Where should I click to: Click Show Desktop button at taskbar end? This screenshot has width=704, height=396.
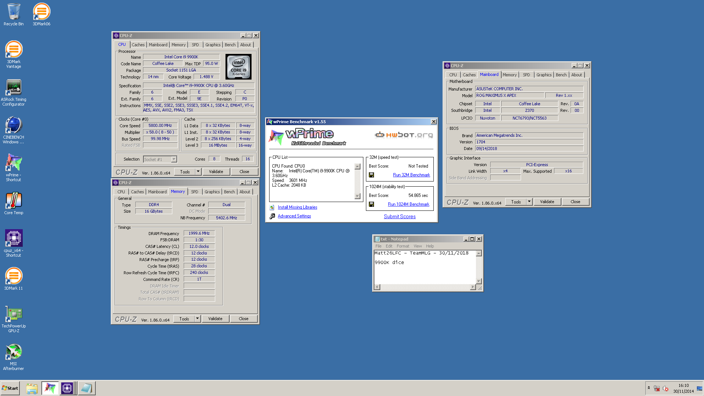[700, 388]
